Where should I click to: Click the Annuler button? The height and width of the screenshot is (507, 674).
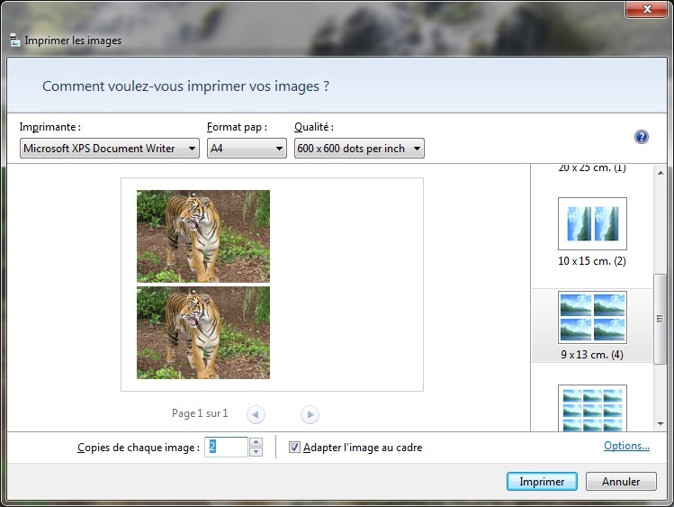[621, 481]
